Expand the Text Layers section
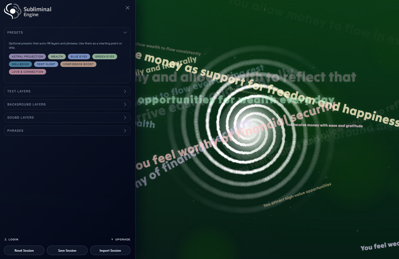This screenshot has height=259, width=399. [67, 91]
